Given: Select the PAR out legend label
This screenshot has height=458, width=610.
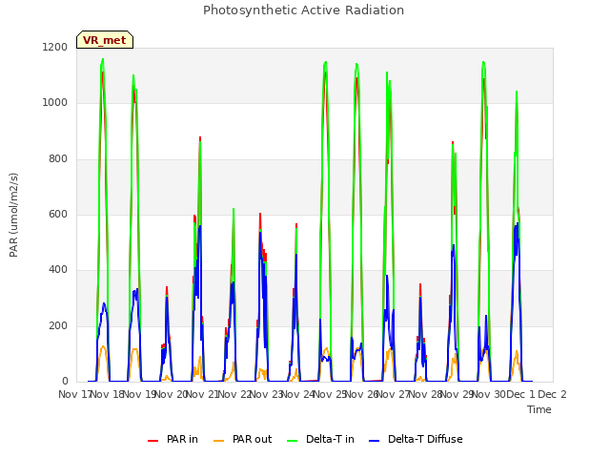Looking at the screenshot, I should [252, 439].
